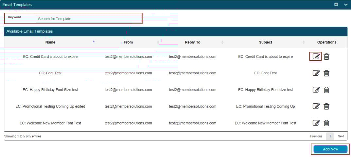Delete the EC: Font Test template
This screenshot has height=165, width=351.
point(326,73)
